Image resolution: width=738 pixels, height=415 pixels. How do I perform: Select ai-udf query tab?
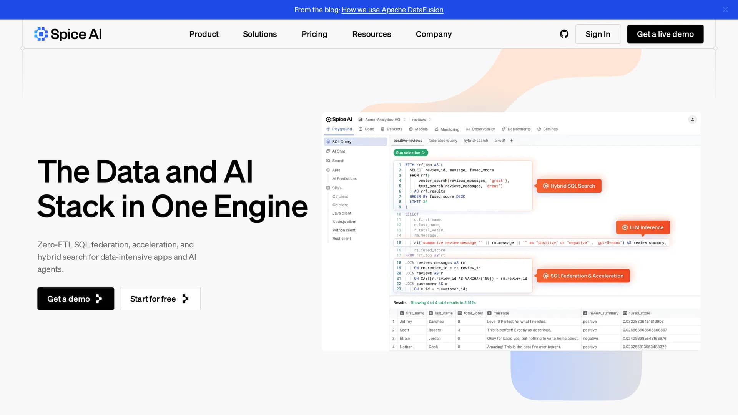click(500, 141)
